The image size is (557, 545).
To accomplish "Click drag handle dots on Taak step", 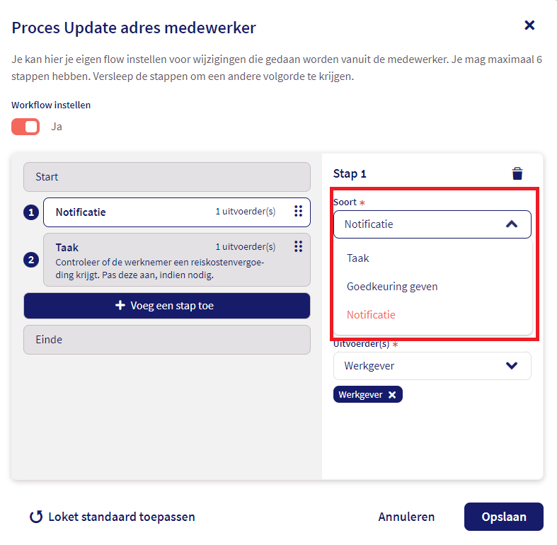I will point(299,246).
